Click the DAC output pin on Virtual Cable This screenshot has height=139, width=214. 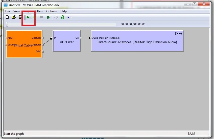(x=43, y=52)
